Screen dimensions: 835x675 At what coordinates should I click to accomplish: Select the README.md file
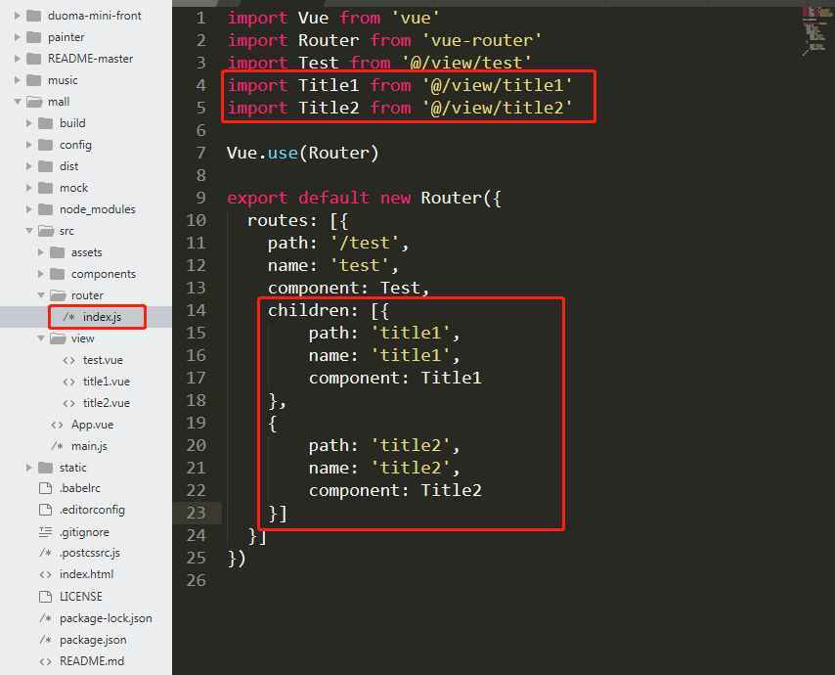[x=92, y=661]
